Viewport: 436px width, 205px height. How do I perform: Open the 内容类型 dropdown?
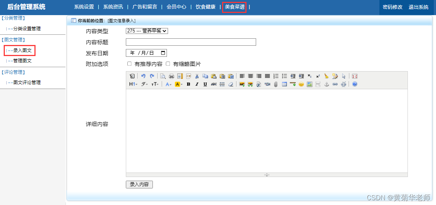click(x=147, y=31)
